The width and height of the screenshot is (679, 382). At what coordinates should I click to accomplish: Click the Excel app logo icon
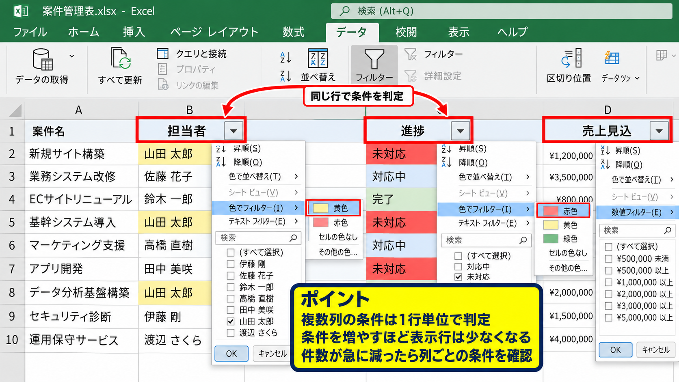point(21,11)
